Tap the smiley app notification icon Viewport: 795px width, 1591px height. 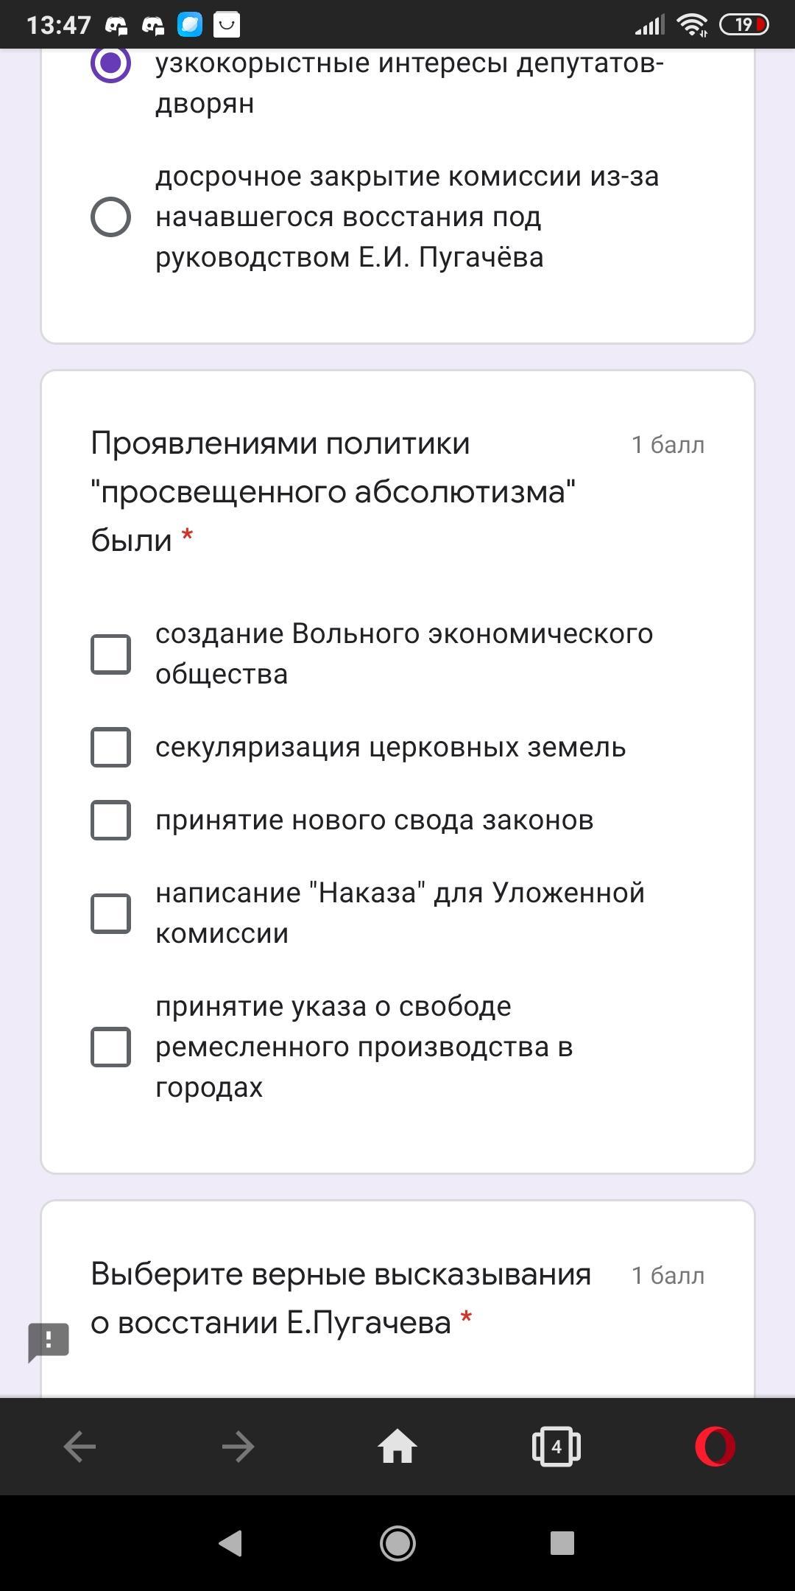(x=227, y=25)
